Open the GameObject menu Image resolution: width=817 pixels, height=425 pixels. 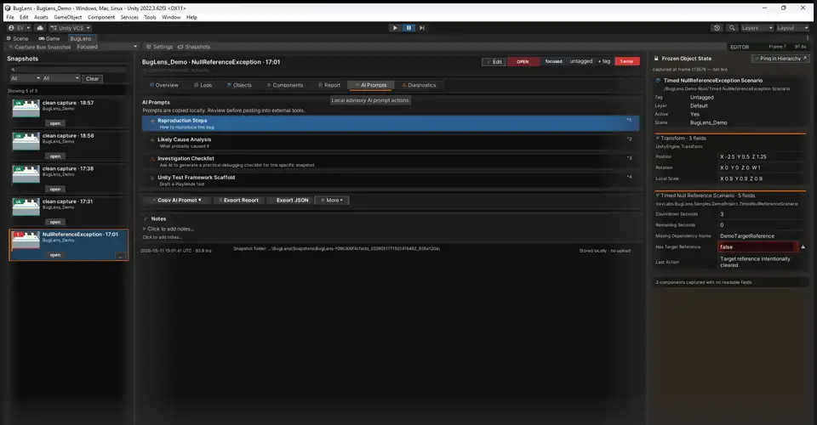pos(68,17)
